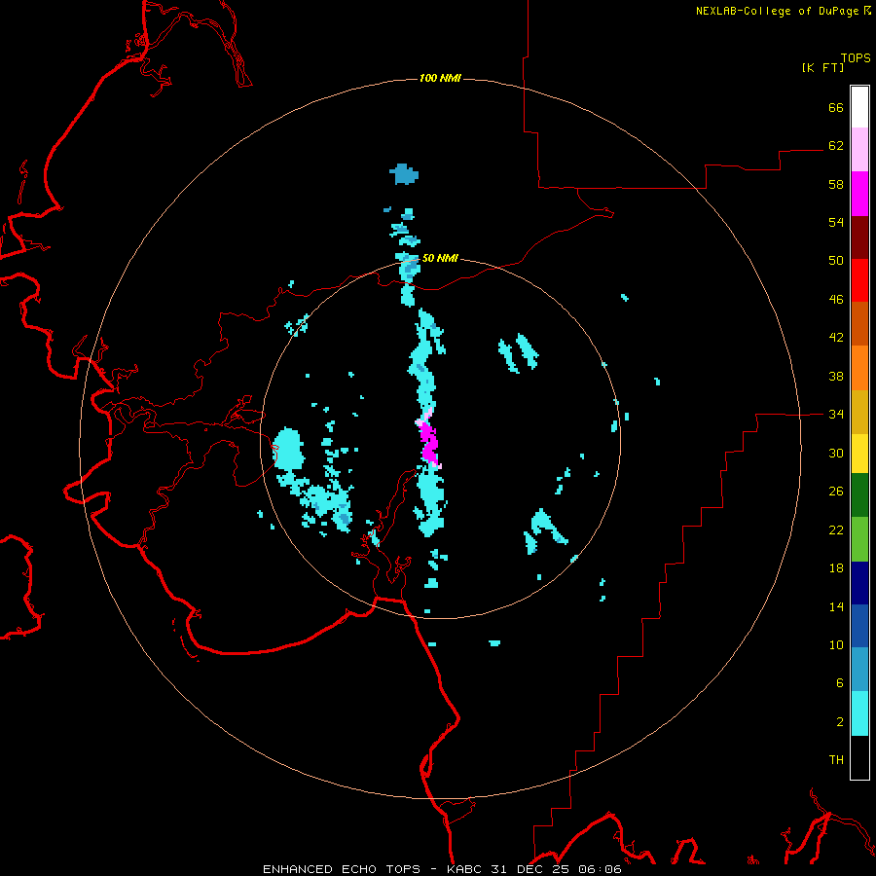Select the navy blue legend swatch
The width and height of the screenshot is (876, 876).
(x=859, y=583)
